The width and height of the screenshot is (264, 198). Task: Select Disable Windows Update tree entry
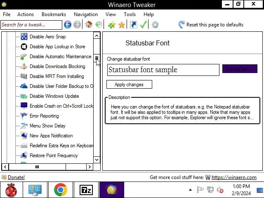coord(54,96)
